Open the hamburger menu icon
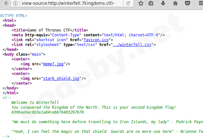 point(201,3)
